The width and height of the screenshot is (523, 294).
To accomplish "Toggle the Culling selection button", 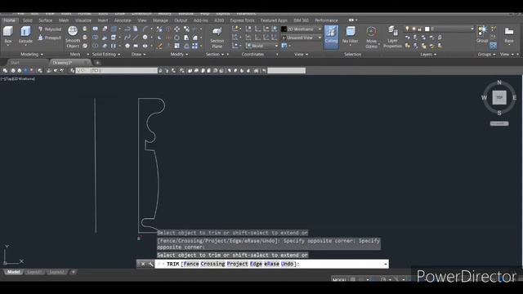I will pos(331,36).
